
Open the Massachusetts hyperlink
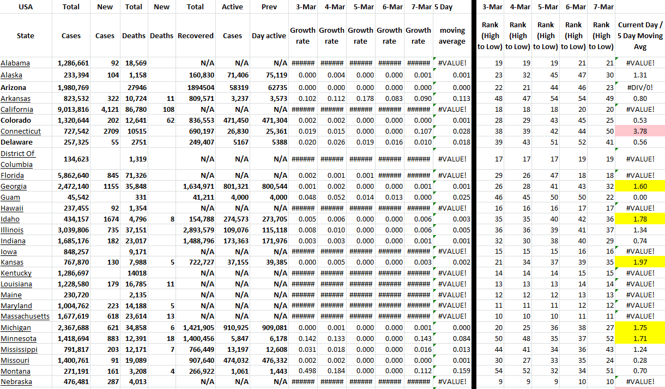(x=25, y=316)
